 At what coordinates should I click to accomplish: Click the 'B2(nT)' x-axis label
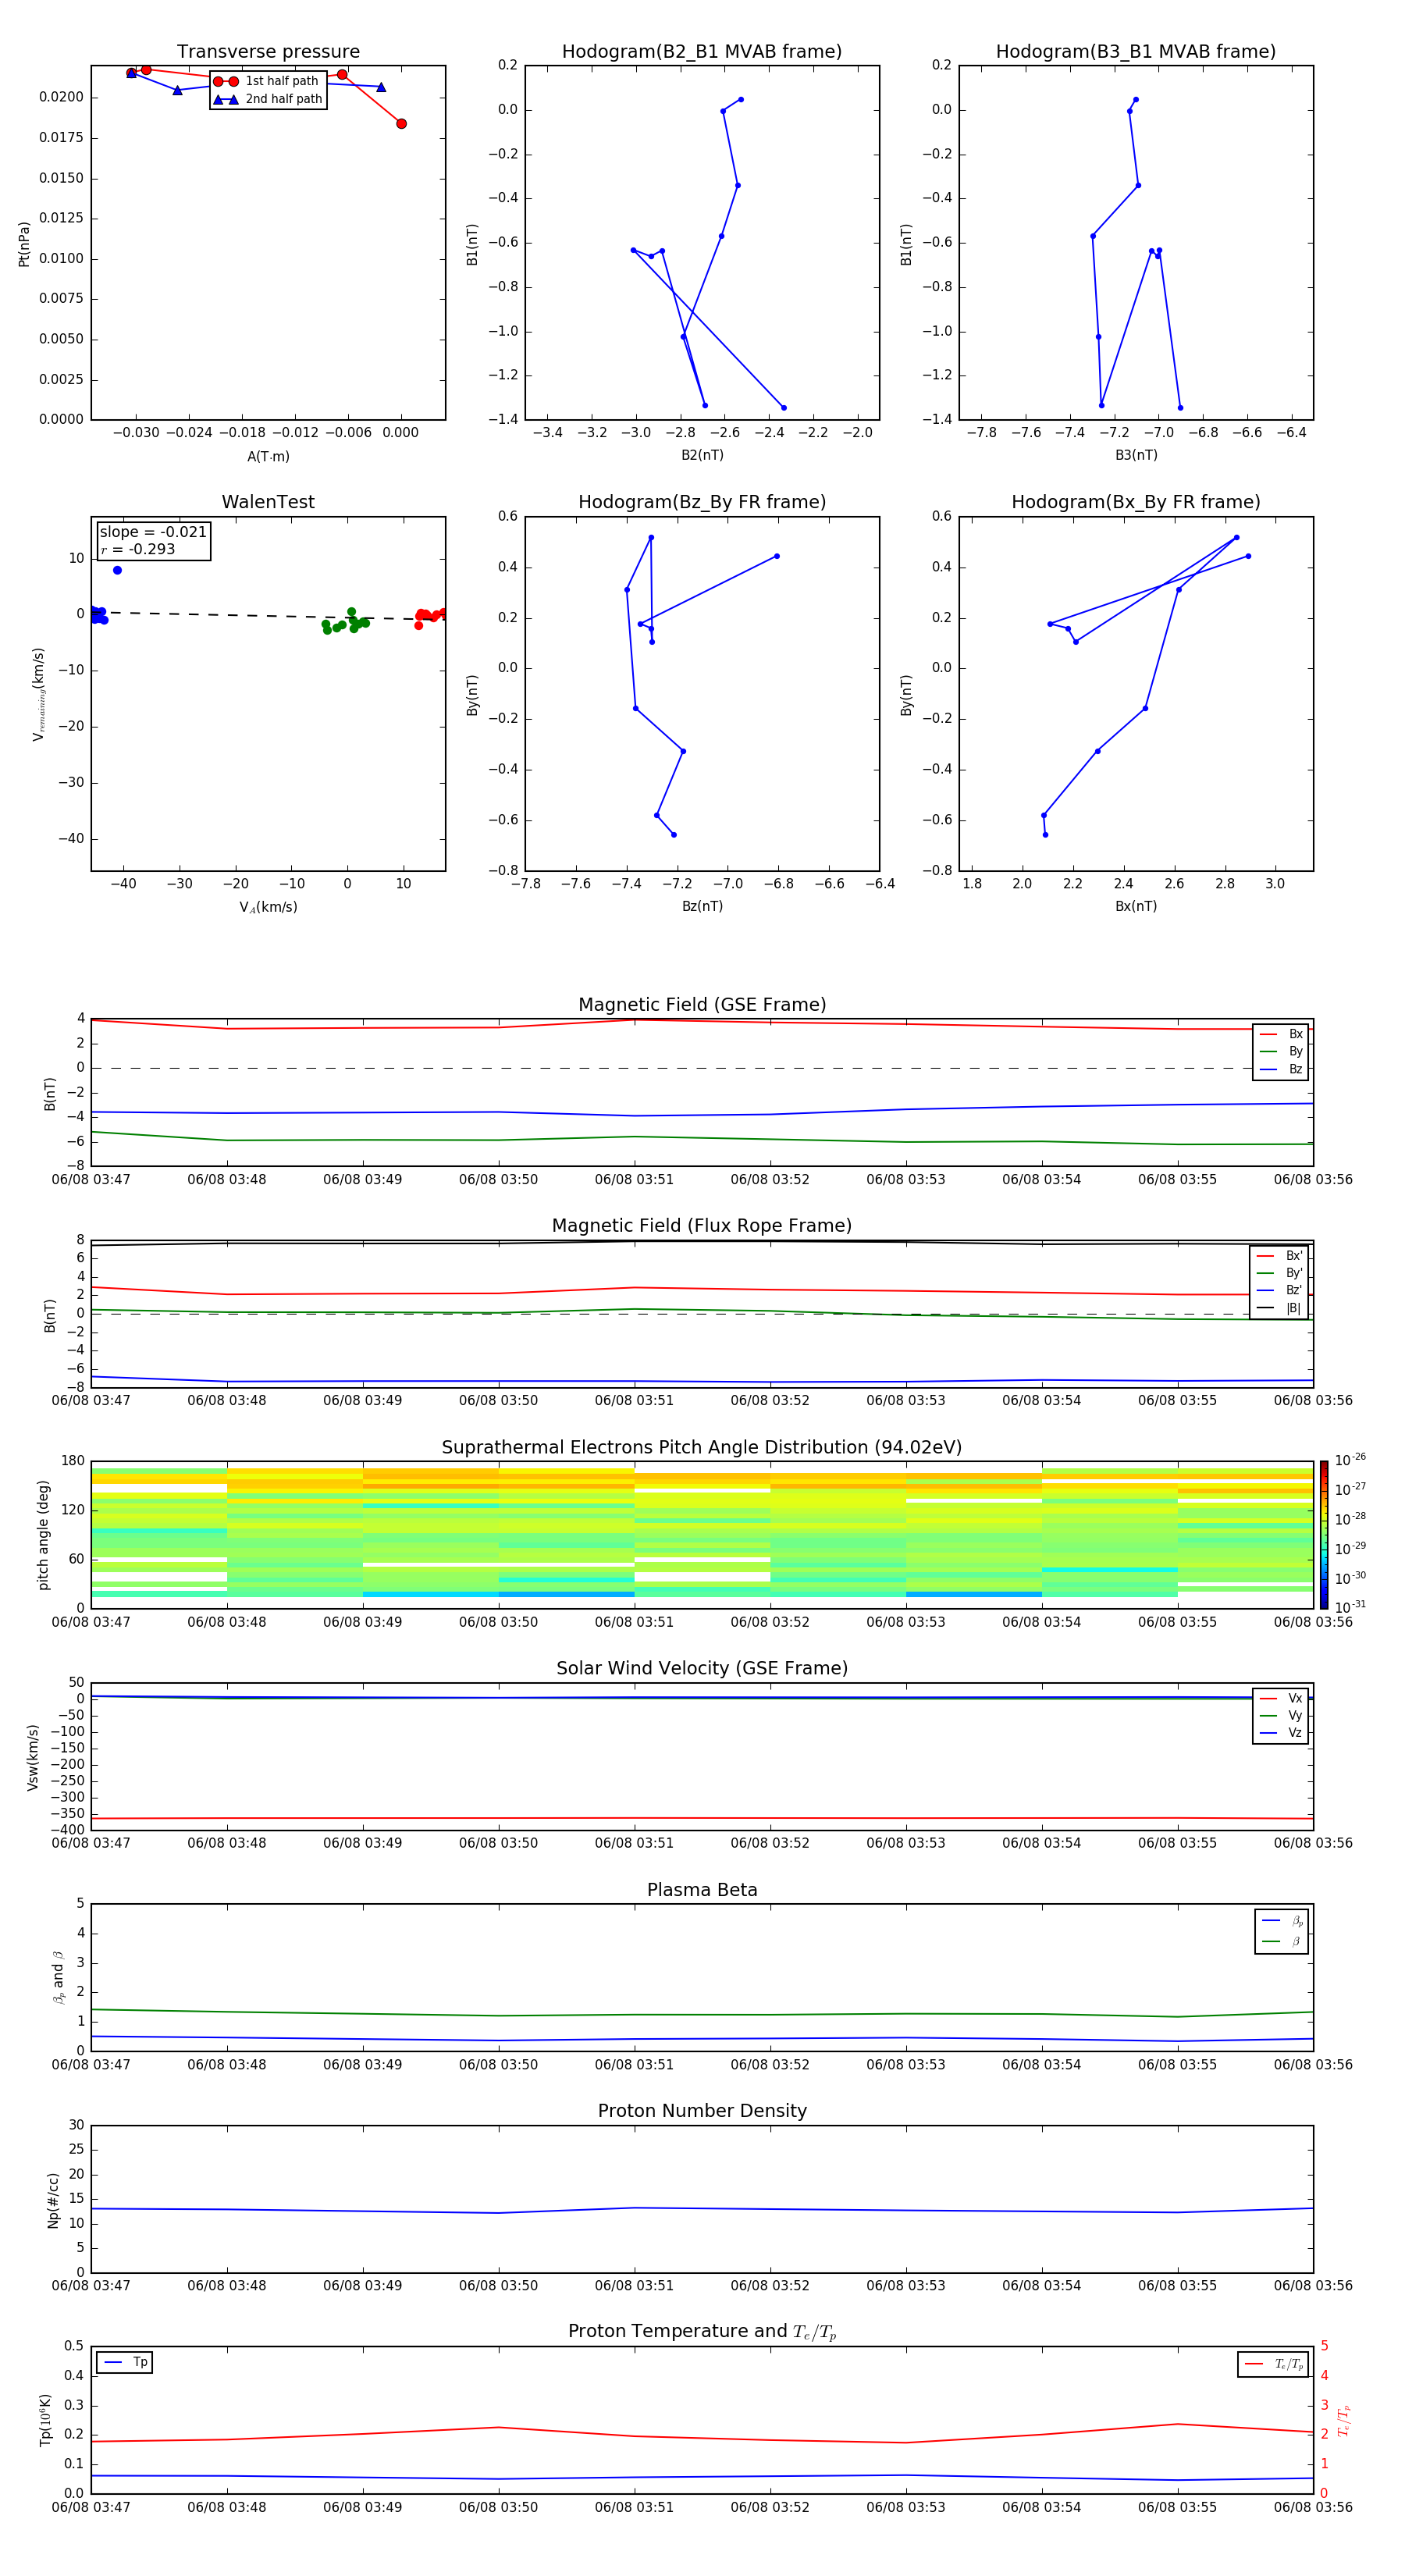(702, 455)
